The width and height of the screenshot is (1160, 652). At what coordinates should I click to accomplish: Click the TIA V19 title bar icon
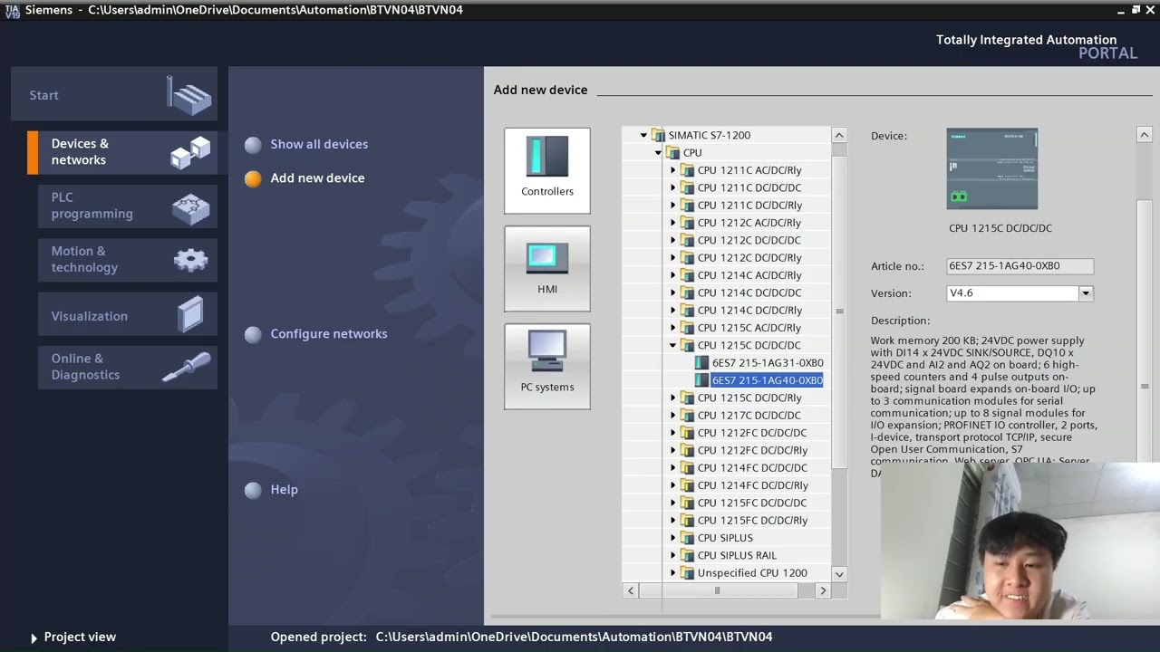point(12,10)
